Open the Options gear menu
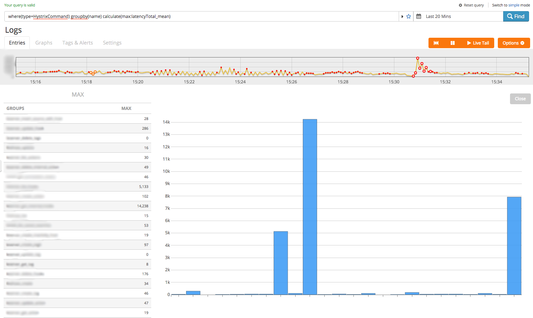 513,43
